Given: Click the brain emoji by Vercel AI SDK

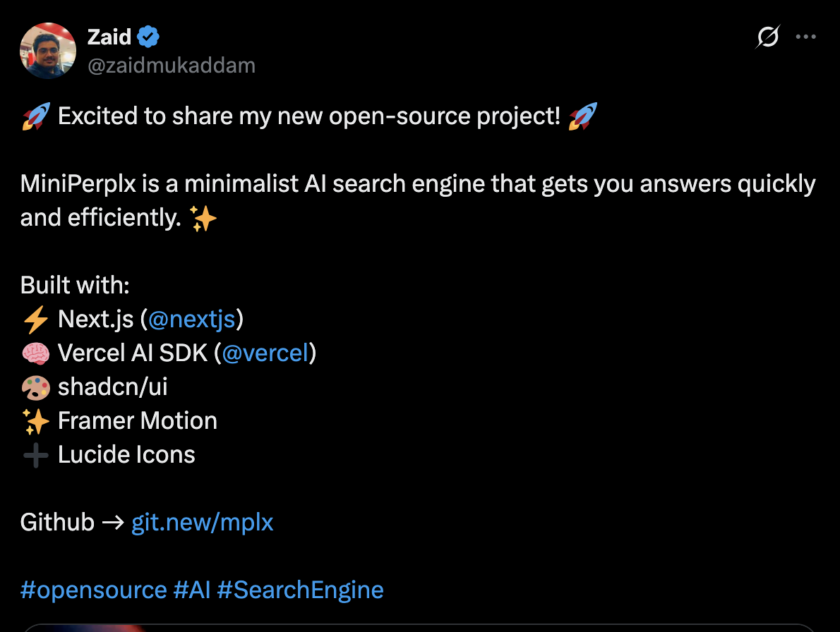Looking at the screenshot, I should (x=36, y=353).
